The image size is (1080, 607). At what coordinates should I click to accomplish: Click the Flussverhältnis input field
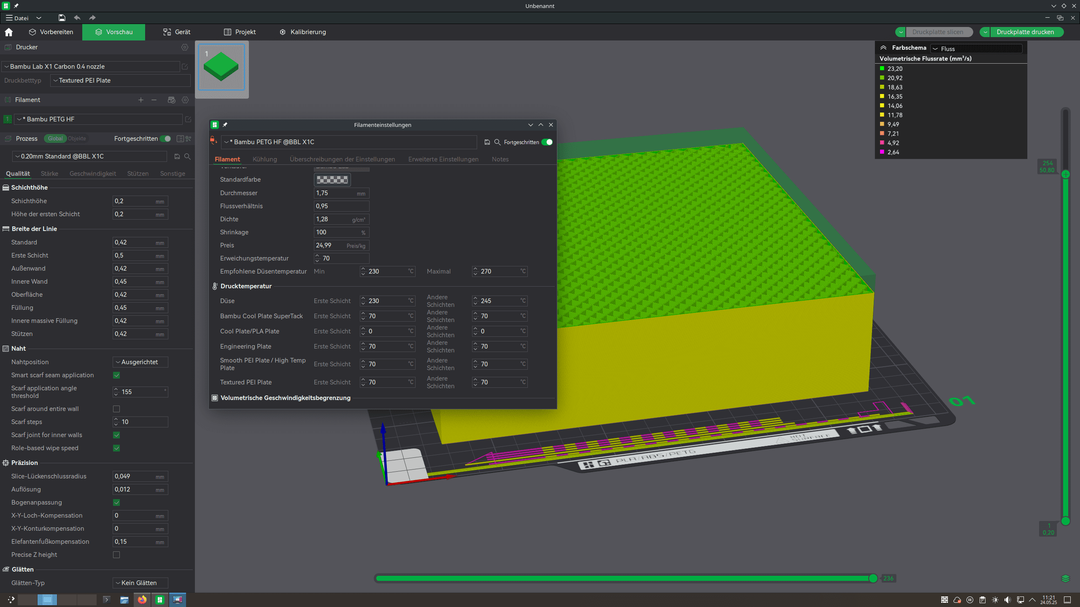pyautogui.click(x=342, y=206)
